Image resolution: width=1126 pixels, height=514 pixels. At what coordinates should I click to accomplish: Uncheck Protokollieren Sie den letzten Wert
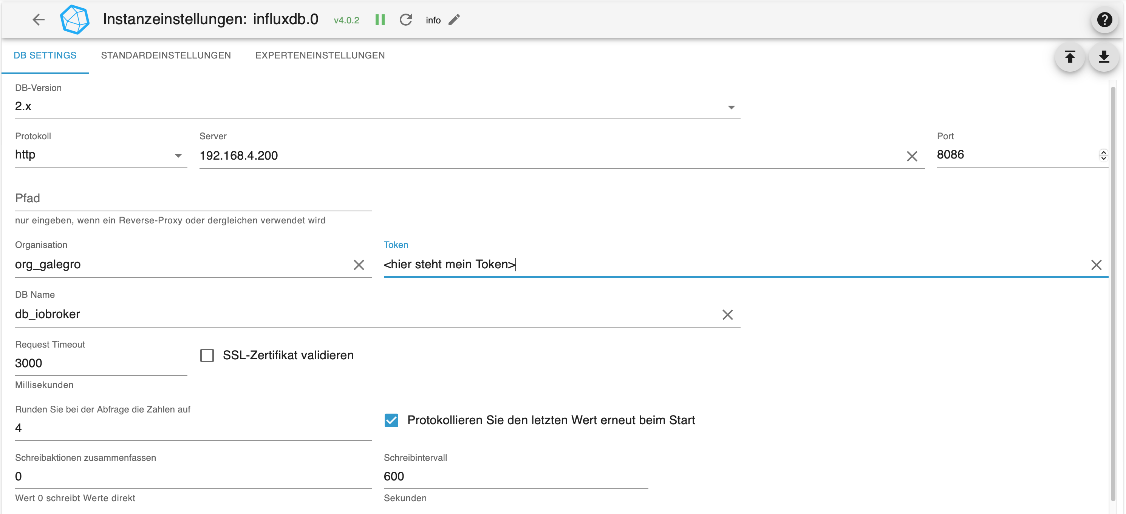[391, 420]
